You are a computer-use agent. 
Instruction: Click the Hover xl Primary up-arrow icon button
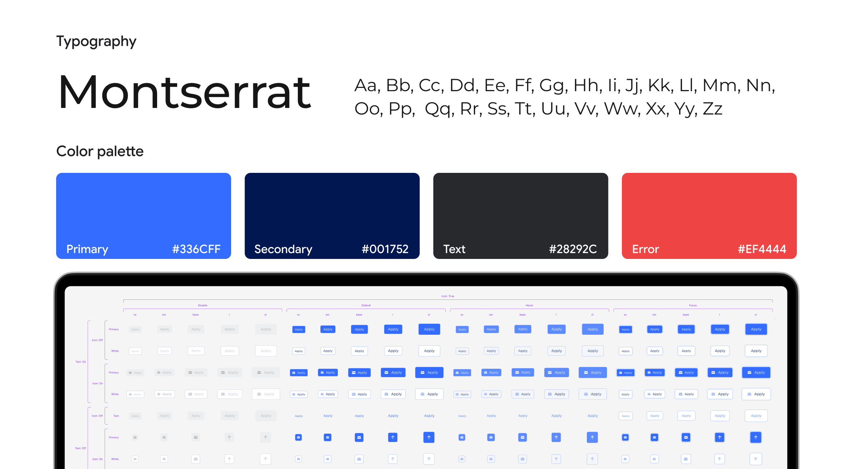592,437
